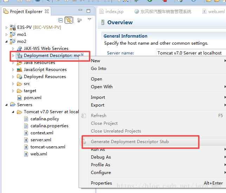The height and width of the screenshot is (193, 226).
Task: Collapse the Servers project
Action: tap(6, 105)
